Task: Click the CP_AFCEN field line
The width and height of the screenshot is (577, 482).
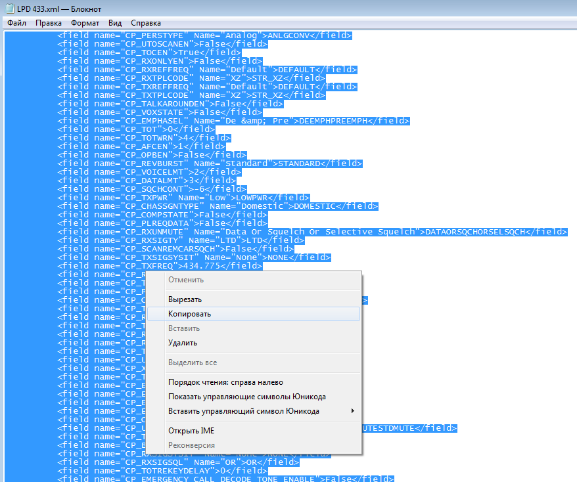Action: 141,146
